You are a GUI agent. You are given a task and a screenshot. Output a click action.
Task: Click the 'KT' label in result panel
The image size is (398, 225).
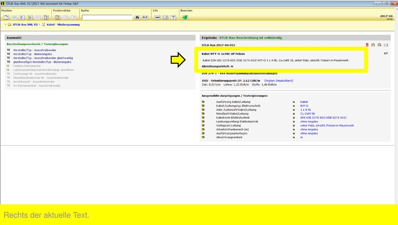click(x=386, y=54)
